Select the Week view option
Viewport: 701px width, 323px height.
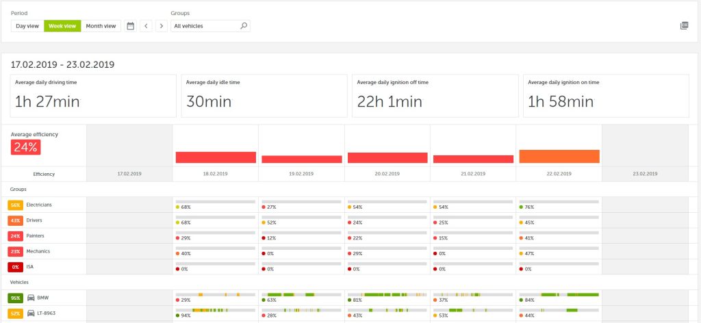pyautogui.click(x=62, y=26)
